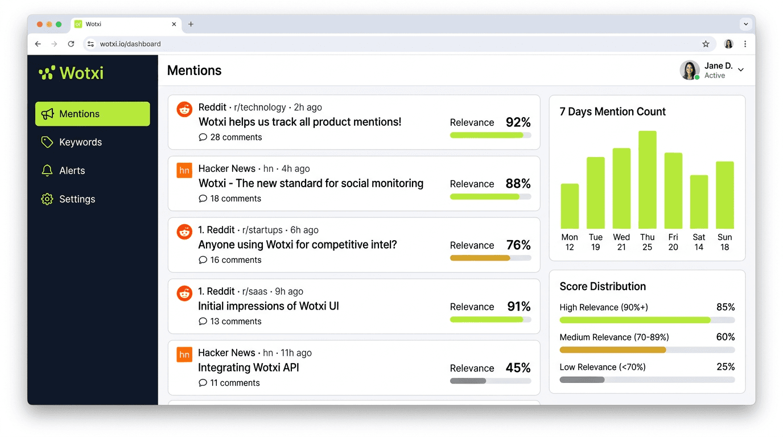This screenshot has height=437, width=783.
Task: Expand the Jane D. account dropdown chevron
Action: pos(741,69)
